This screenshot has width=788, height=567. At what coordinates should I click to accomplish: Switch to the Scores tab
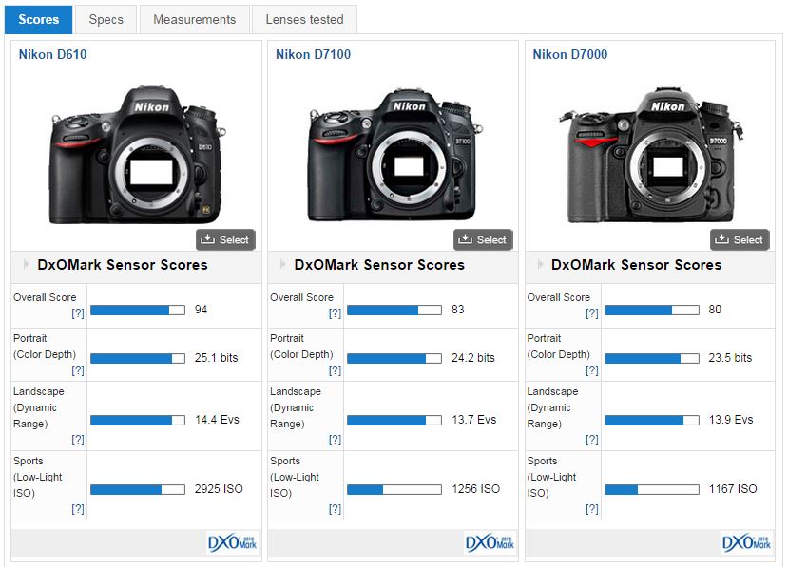click(x=39, y=20)
